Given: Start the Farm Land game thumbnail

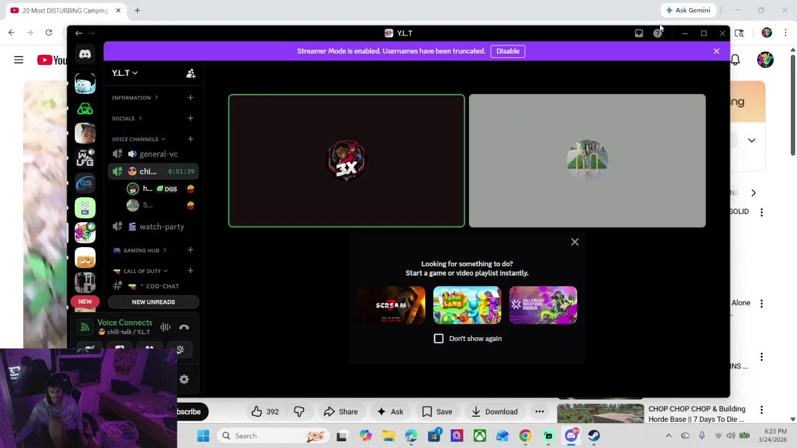Looking at the screenshot, I should 467,305.
